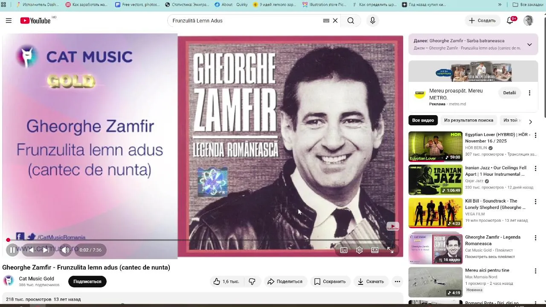This screenshot has width=546, height=307.
Task: Open menu for Legenda Romaneasca playlist
Action: (535, 238)
